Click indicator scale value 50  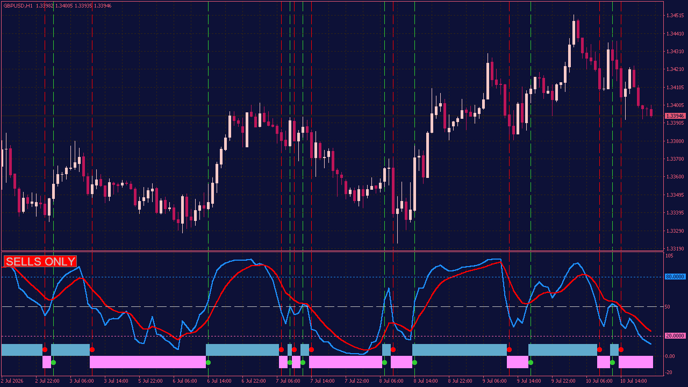click(668, 307)
